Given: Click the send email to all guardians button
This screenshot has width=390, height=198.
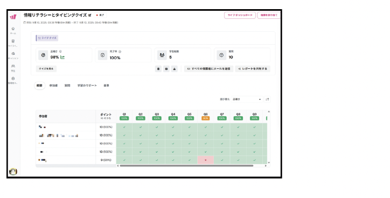Looking at the screenshot, I should click(x=208, y=69).
